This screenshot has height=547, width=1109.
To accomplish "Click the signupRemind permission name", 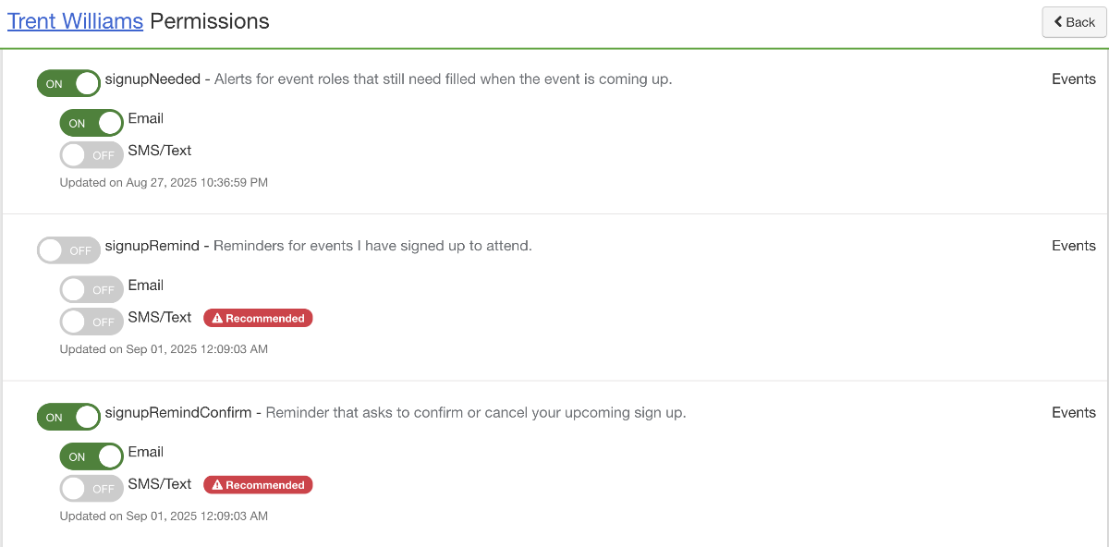I will pos(152,246).
